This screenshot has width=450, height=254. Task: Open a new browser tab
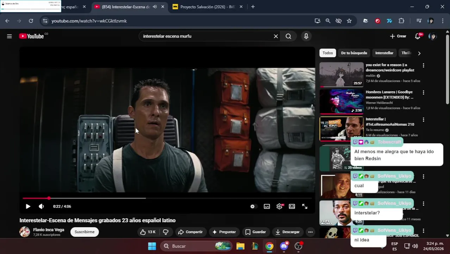click(253, 7)
